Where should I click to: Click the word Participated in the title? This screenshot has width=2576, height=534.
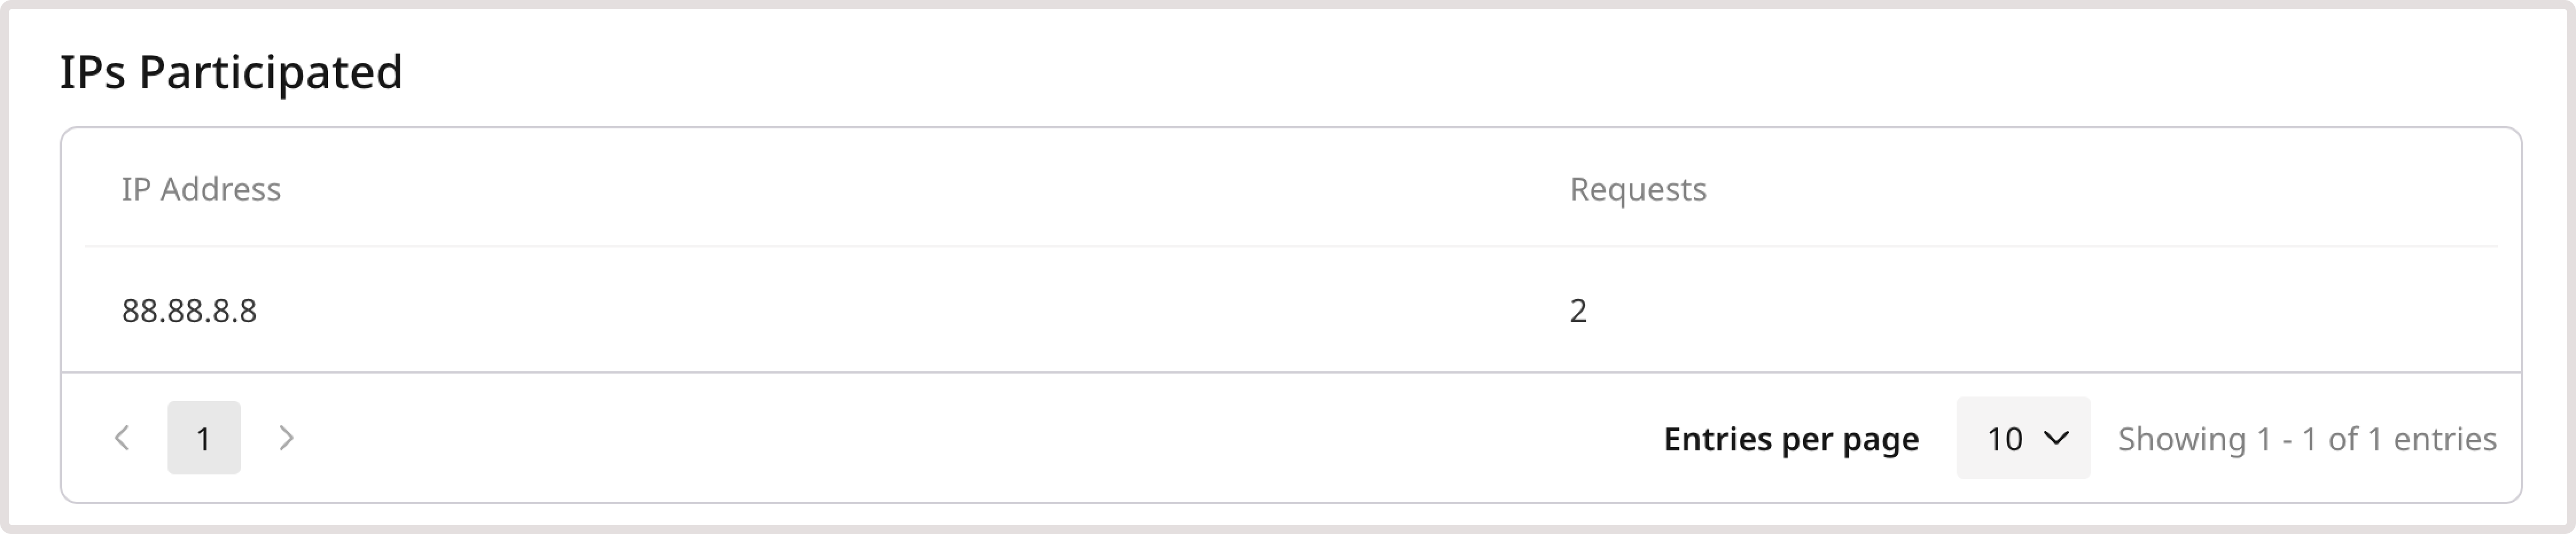click(270, 72)
